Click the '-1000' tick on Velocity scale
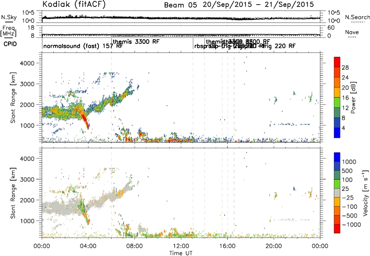The height and width of the screenshot is (256, 370). click(351, 225)
